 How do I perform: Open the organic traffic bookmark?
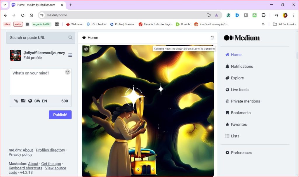[41, 24]
